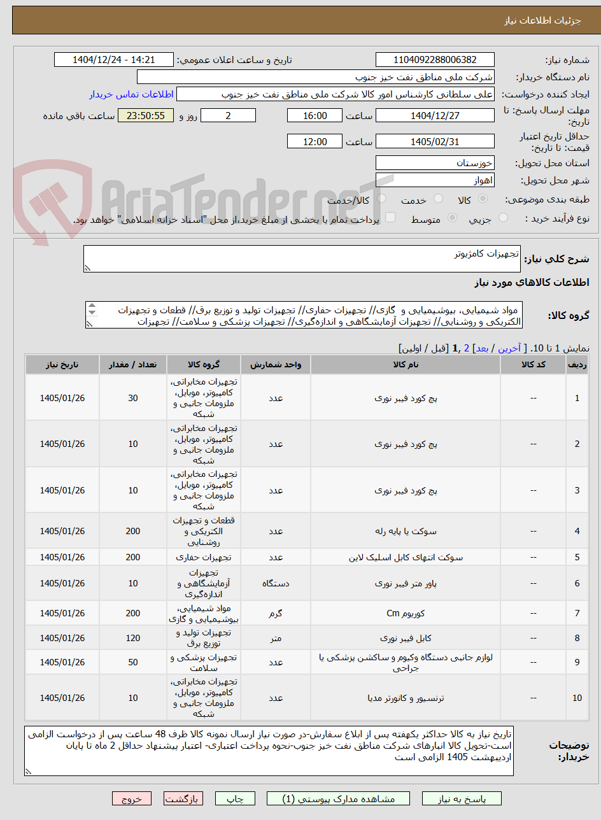Click the 12:00 time field
The image size is (601, 820).
[315, 141]
